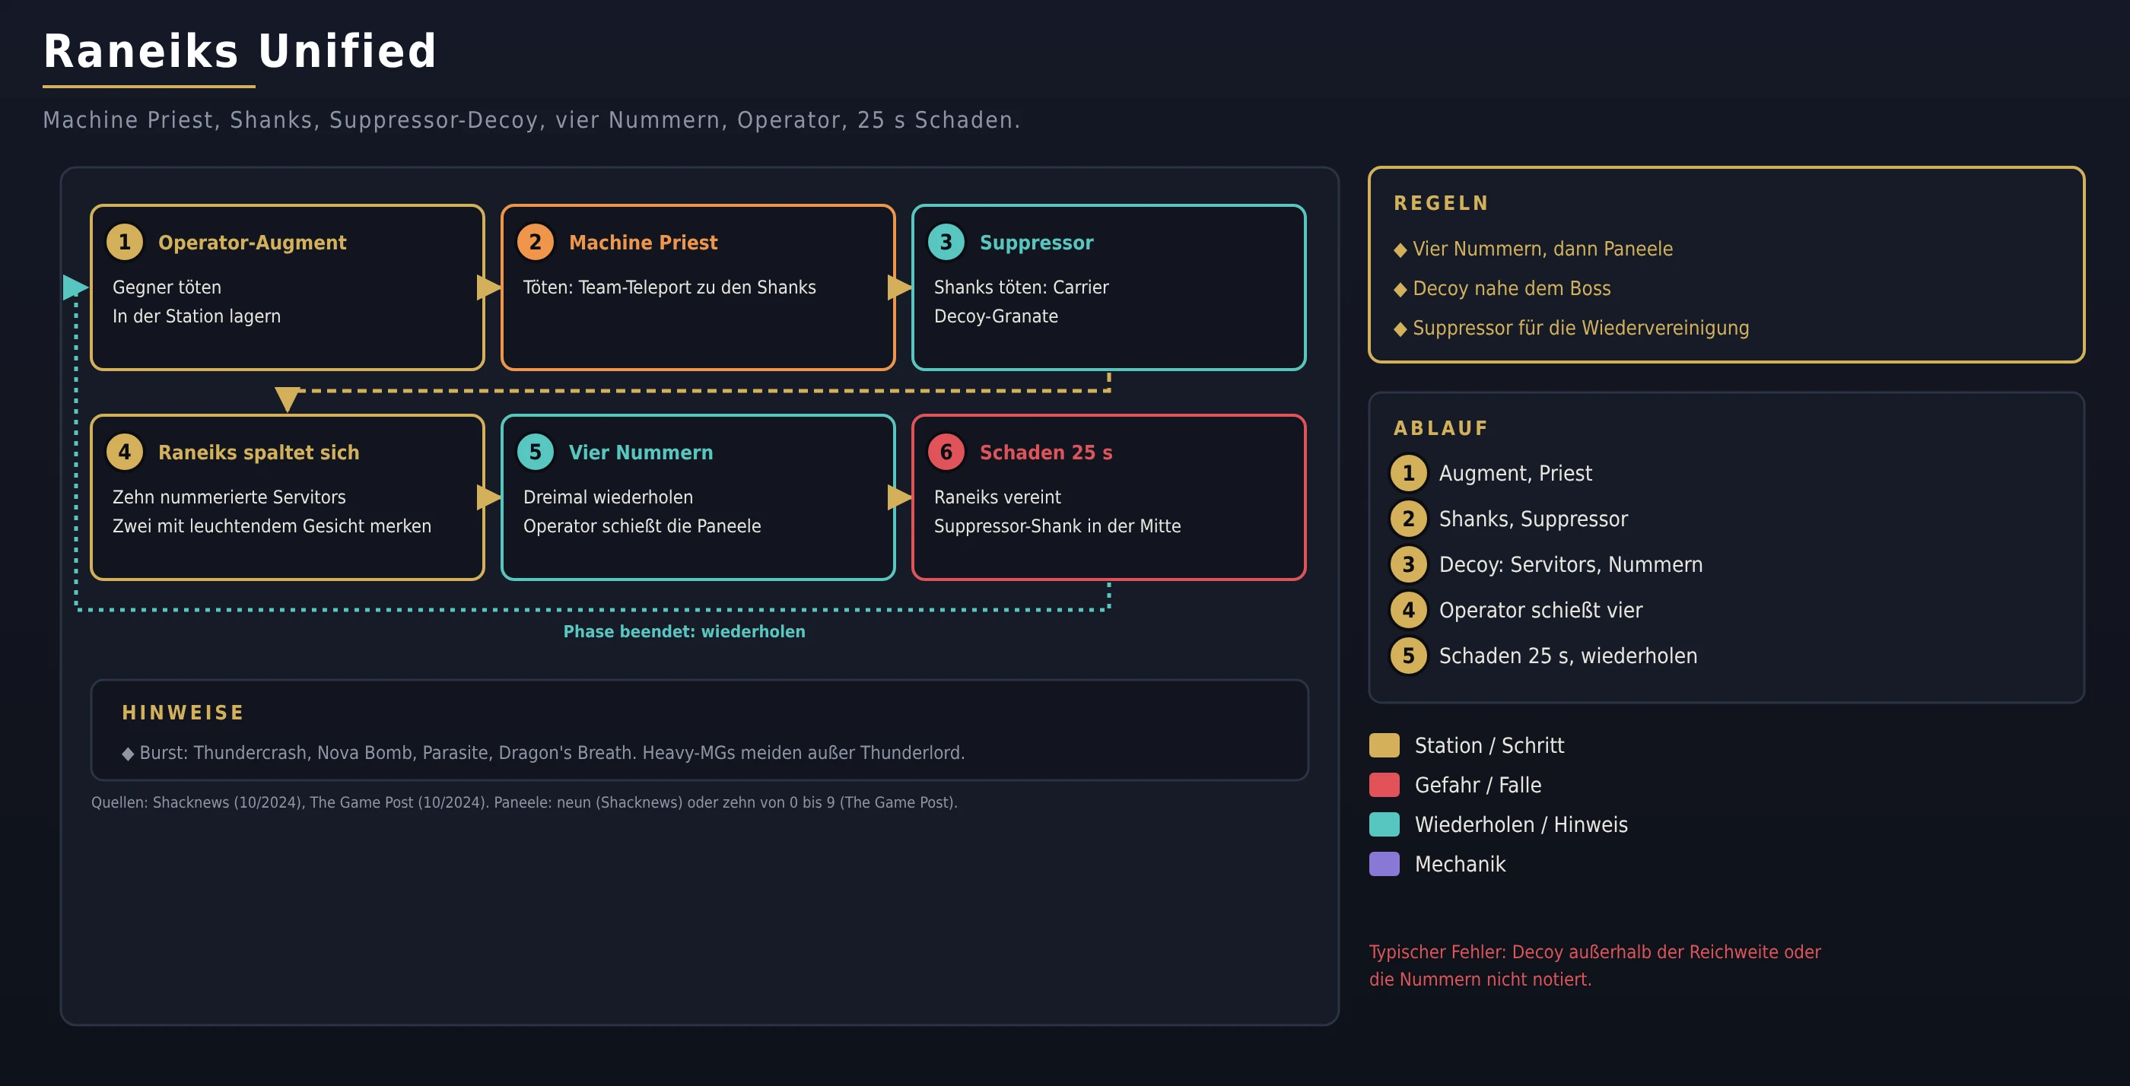The height and width of the screenshot is (1086, 2130).
Task: Select the Suppressor card title
Action: coord(1036,243)
